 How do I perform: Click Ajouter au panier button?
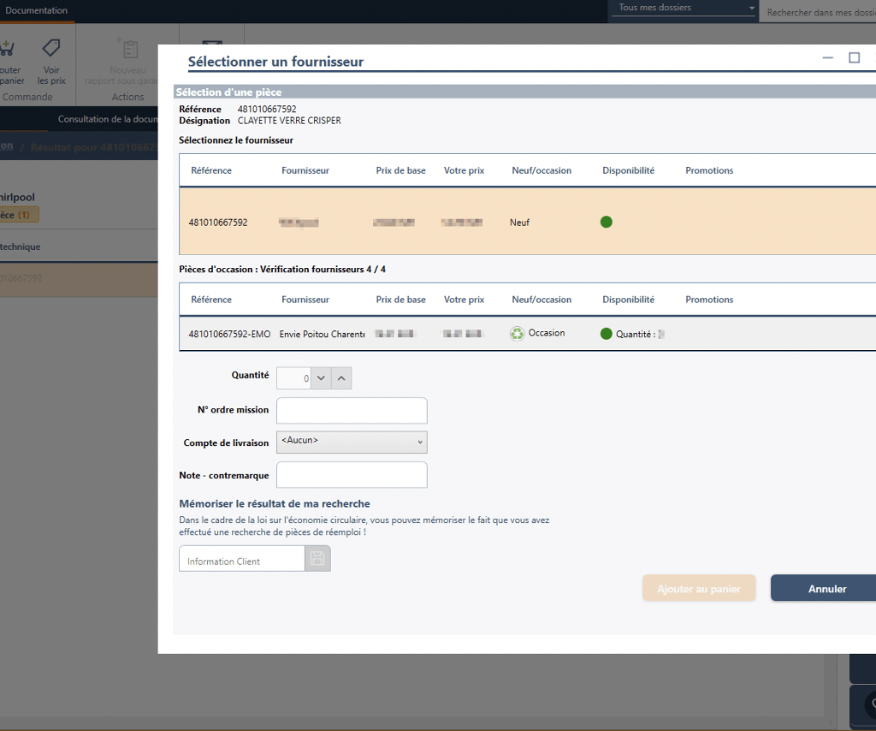(699, 589)
